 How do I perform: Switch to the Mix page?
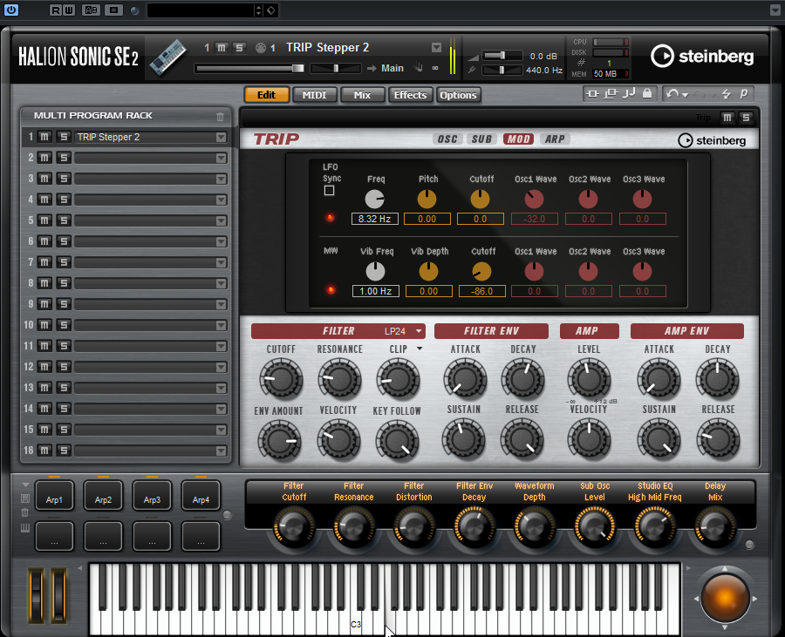point(363,94)
